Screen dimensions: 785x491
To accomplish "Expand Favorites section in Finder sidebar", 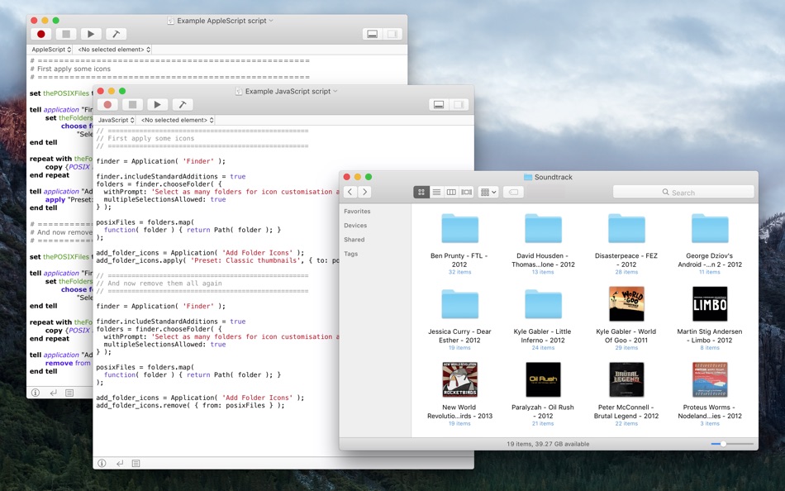I will pyautogui.click(x=357, y=212).
